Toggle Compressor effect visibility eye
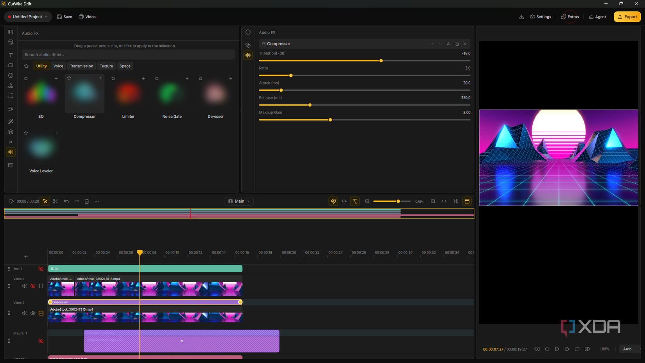Image resolution: width=645 pixels, height=363 pixels. coord(448,44)
